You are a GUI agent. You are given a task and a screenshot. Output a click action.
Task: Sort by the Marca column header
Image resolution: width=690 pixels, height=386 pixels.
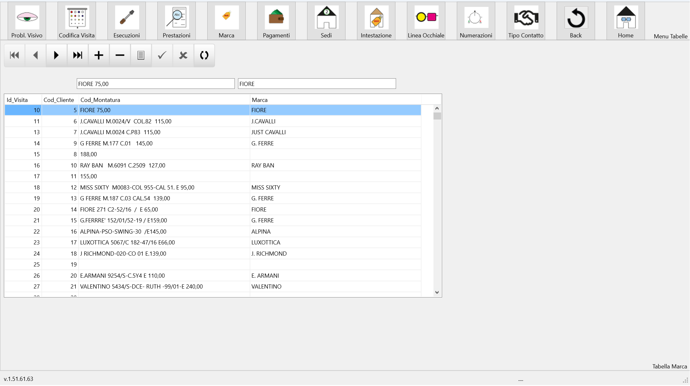(336, 100)
